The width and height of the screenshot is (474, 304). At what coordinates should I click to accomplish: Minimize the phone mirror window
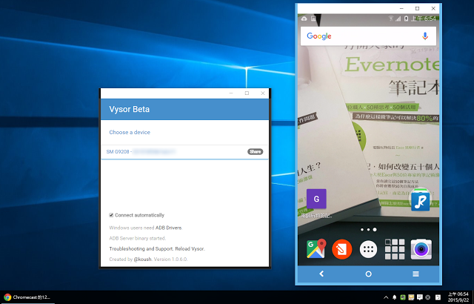tap(401, 8)
